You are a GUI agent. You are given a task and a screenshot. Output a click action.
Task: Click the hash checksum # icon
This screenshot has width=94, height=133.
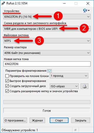(75, 130)
